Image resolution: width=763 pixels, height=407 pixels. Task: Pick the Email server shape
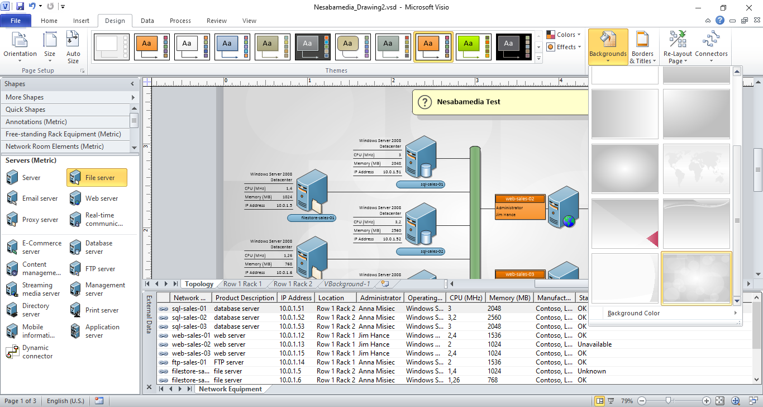point(32,198)
